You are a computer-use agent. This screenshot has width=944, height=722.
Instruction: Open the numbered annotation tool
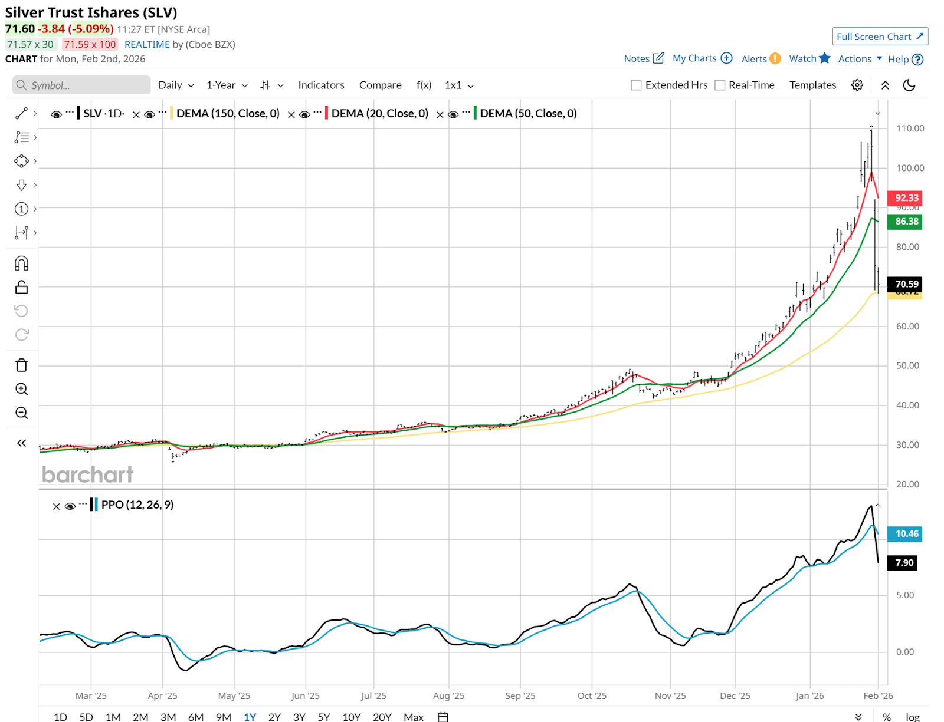click(x=21, y=209)
